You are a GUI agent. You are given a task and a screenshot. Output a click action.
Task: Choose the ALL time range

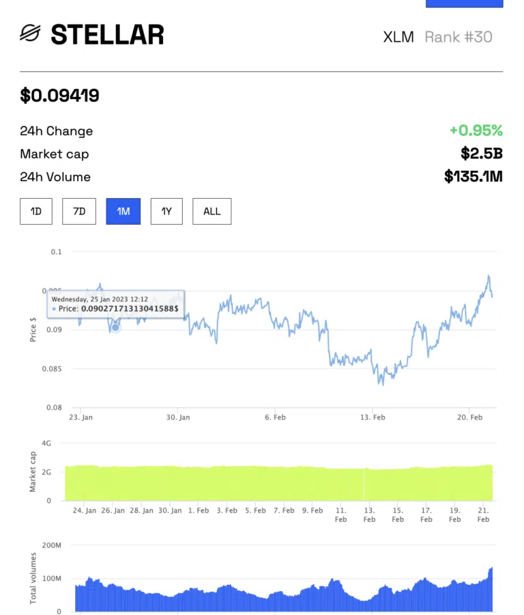tap(212, 211)
